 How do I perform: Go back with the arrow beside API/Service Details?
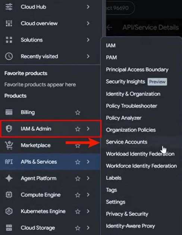coord(110,28)
